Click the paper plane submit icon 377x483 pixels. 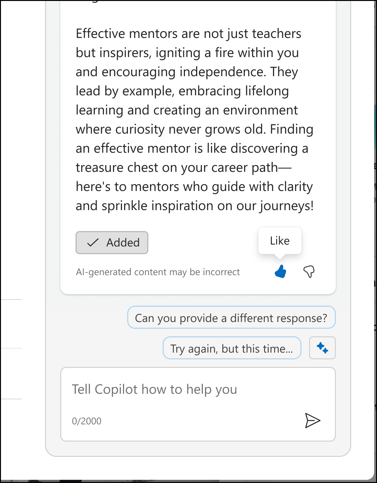point(312,421)
